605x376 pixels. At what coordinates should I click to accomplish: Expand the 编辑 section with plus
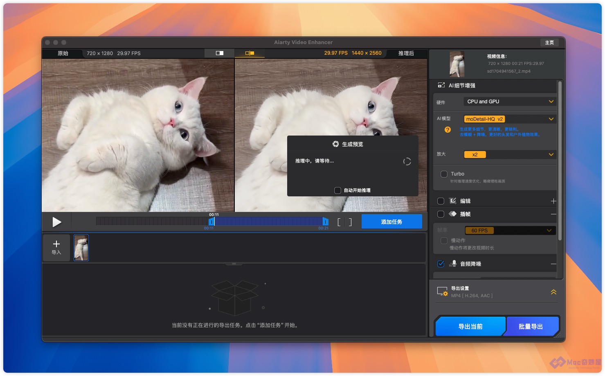click(553, 201)
